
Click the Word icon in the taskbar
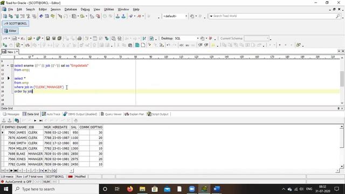click(217, 189)
